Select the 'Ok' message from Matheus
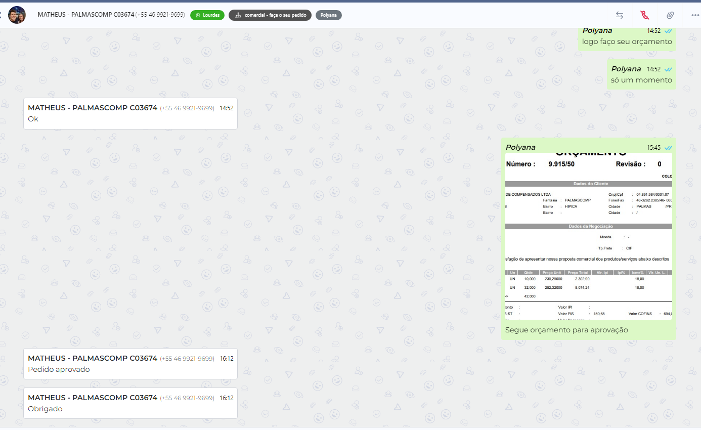Viewport: 701px width, 430px height. (x=33, y=119)
